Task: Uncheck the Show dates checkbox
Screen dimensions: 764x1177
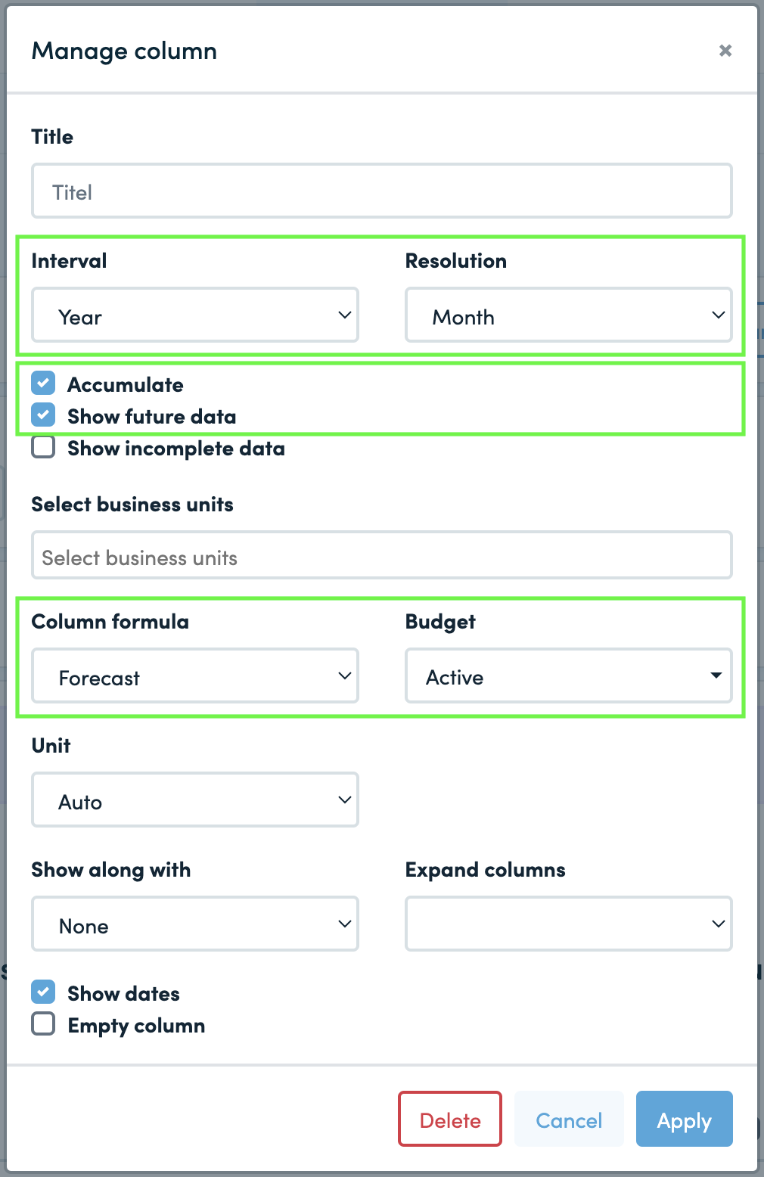Action: tap(43, 992)
